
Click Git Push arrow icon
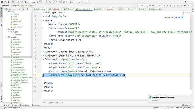pos(174,5)
